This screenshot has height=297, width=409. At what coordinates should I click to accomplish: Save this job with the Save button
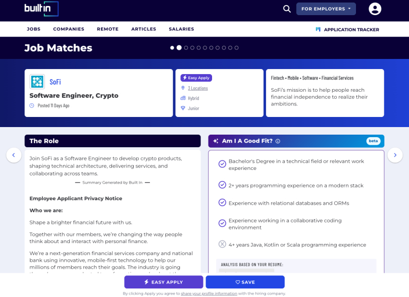coord(245,282)
